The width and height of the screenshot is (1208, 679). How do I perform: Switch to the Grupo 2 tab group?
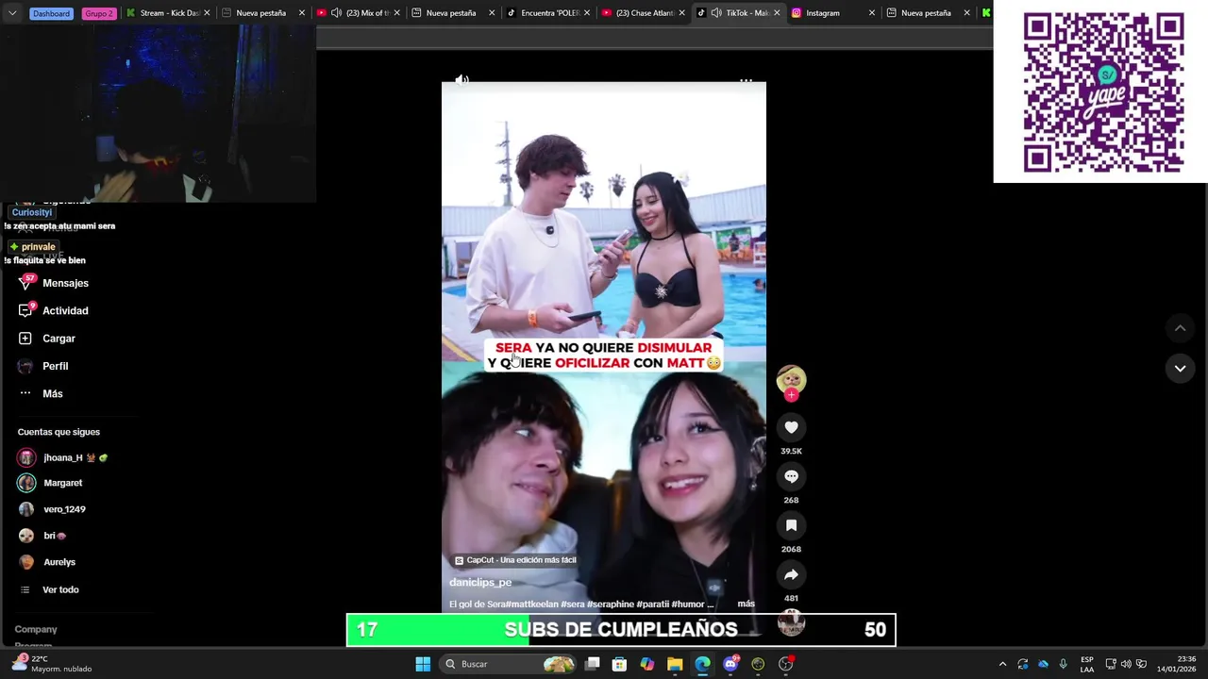coord(99,13)
